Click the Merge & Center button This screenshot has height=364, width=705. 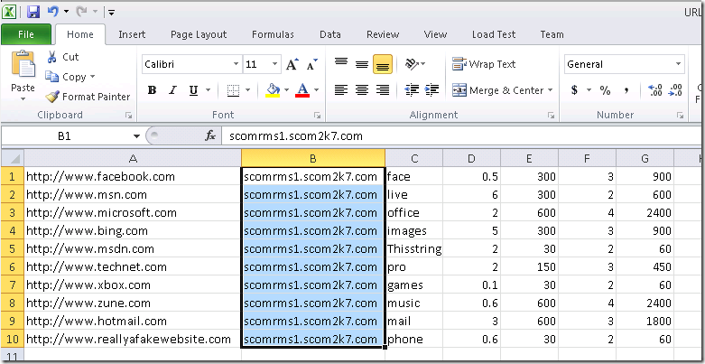click(497, 90)
